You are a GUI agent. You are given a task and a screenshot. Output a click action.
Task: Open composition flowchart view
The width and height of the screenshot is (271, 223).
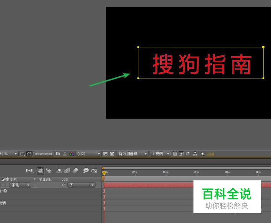(x=195, y=154)
